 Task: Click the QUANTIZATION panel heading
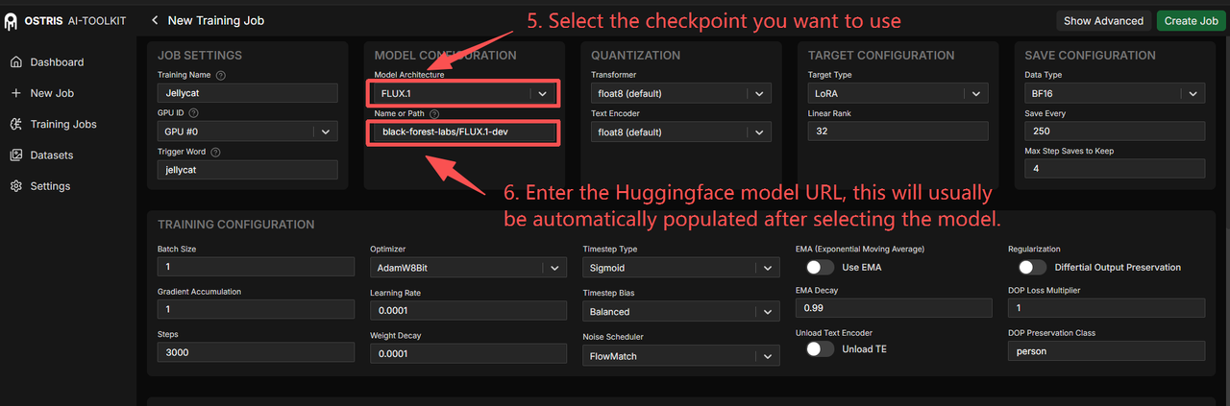pos(635,56)
